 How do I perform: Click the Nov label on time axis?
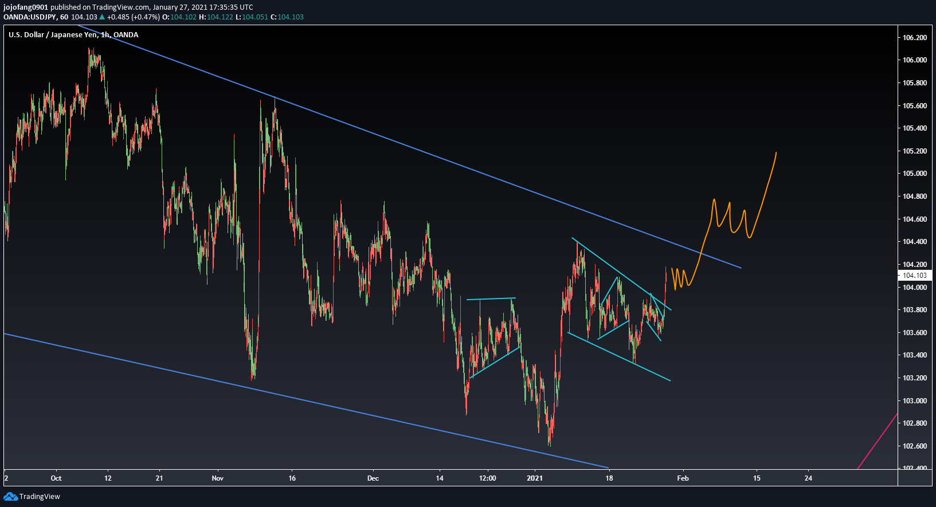tap(217, 478)
